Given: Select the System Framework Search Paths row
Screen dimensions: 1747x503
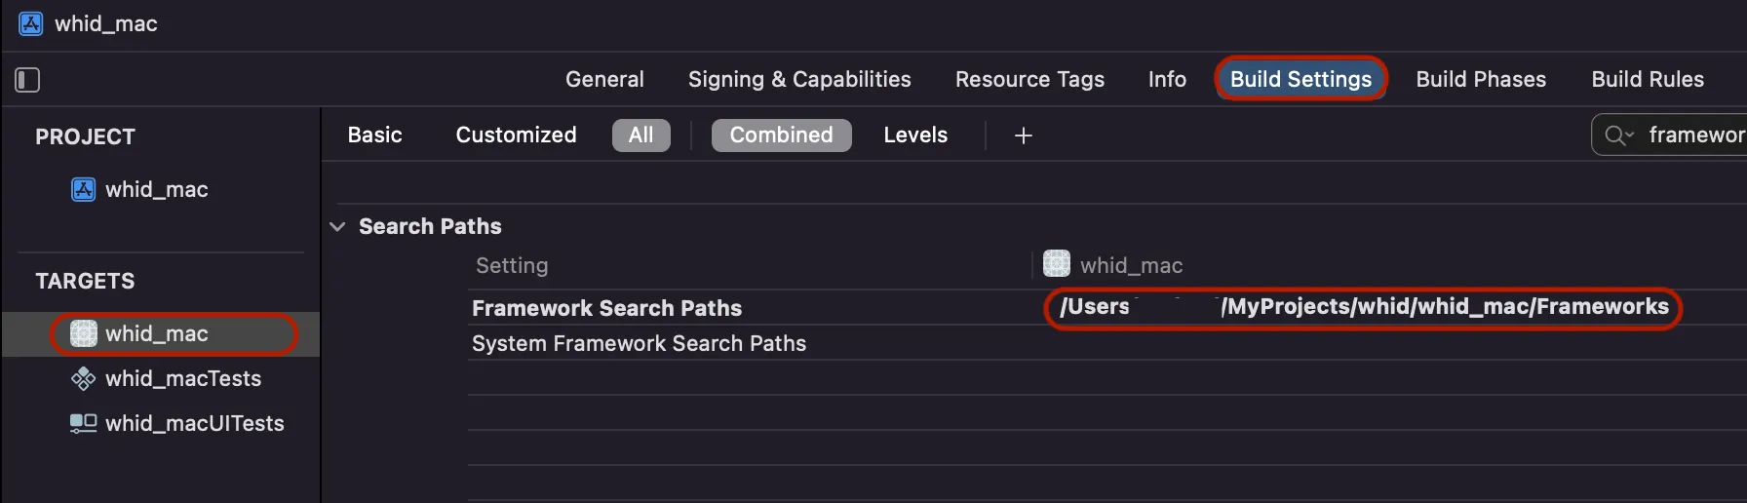Looking at the screenshot, I should [x=1107, y=343].
